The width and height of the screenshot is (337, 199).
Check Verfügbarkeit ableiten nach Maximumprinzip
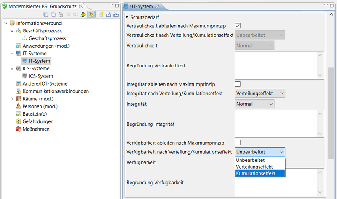tap(238, 143)
